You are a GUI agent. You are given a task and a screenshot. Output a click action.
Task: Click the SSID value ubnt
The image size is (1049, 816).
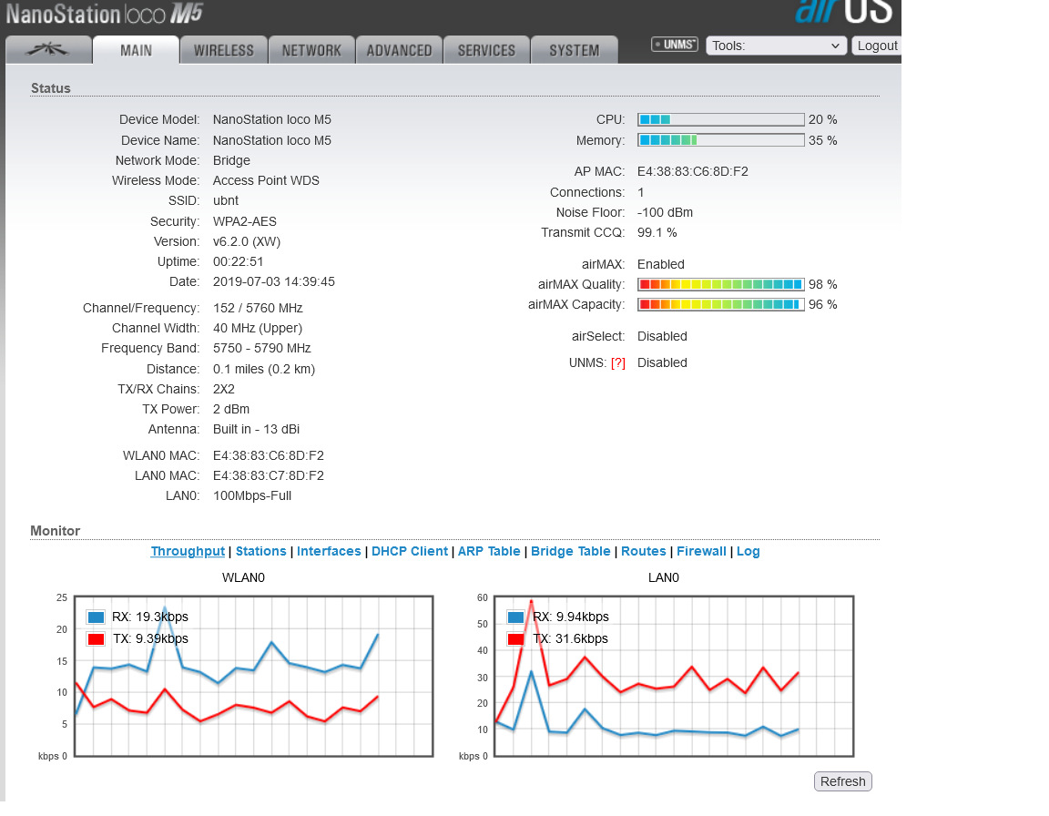coord(226,201)
